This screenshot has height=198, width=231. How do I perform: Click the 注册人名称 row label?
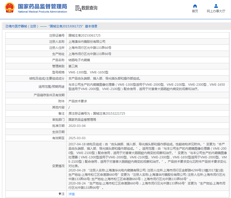point(57,42)
